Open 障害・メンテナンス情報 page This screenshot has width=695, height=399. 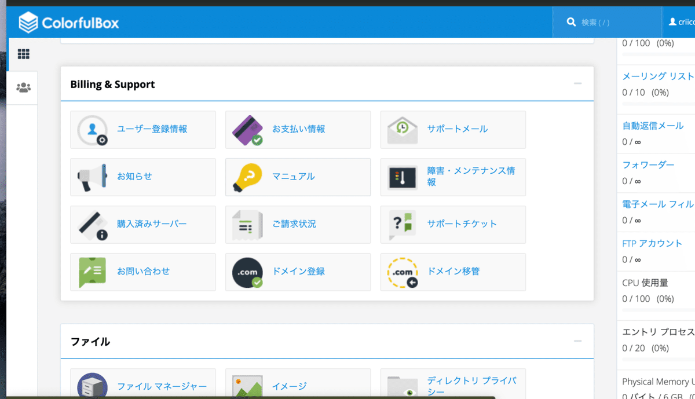point(403,177)
